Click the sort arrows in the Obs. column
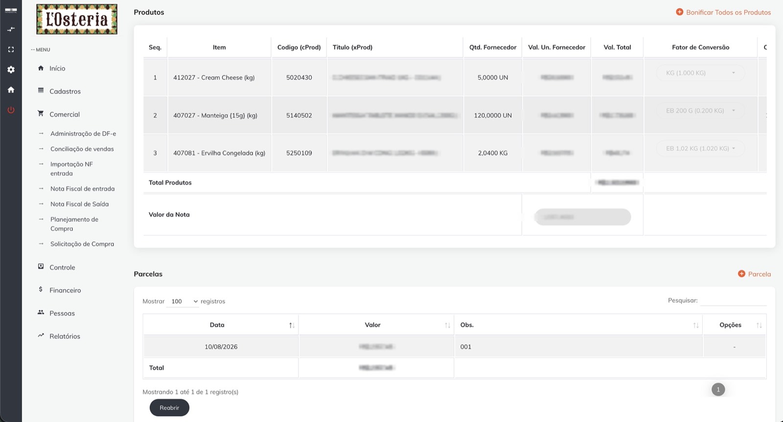The image size is (783, 422). click(696, 325)
